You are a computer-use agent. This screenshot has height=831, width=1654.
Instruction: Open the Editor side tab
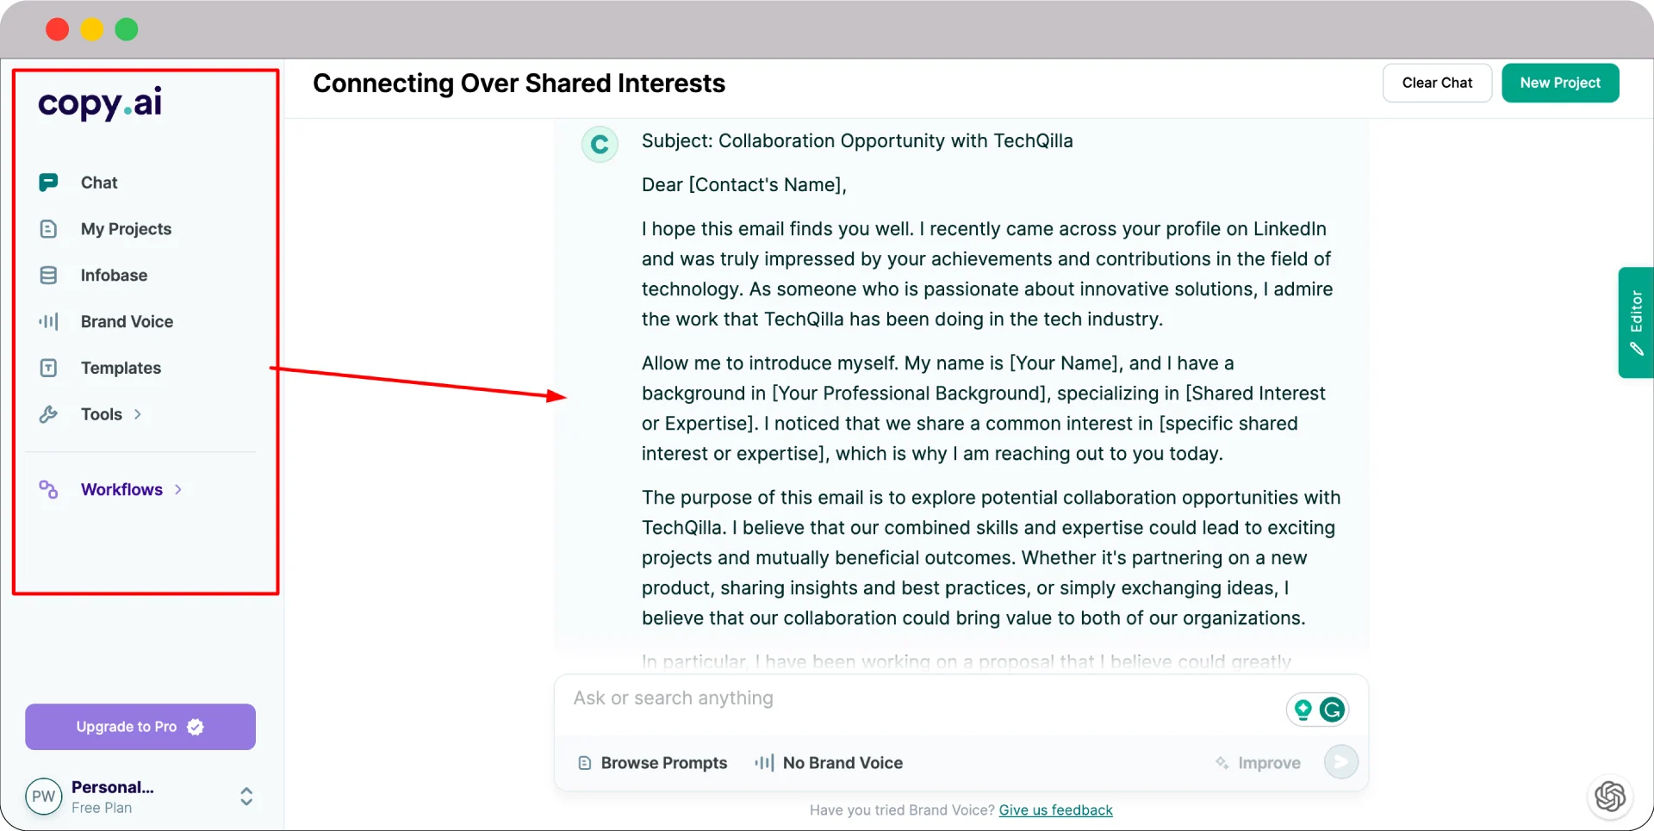(1636, 322)
